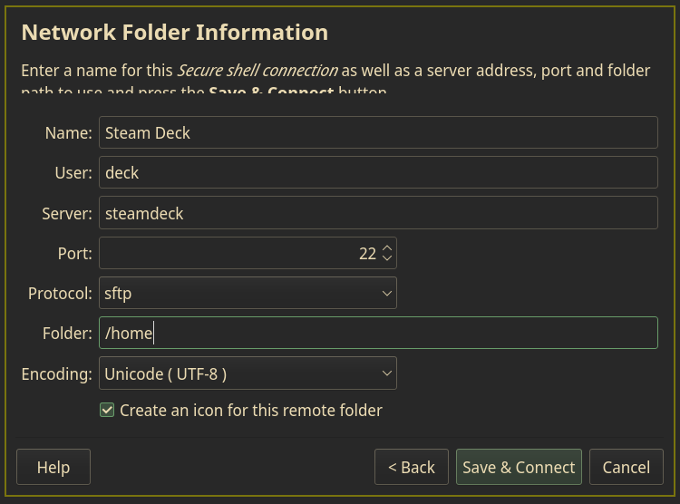Click the User field containing deck

(377, 172)
